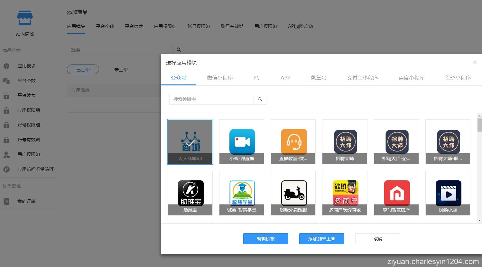Click the 账号权限组 lock icon
Image resolution: width=482 pixels, height=267 pixels.
(7, 125)
